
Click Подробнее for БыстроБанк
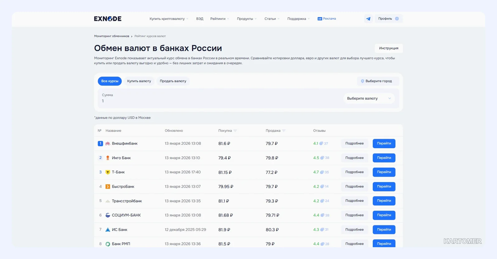[354, 186]
